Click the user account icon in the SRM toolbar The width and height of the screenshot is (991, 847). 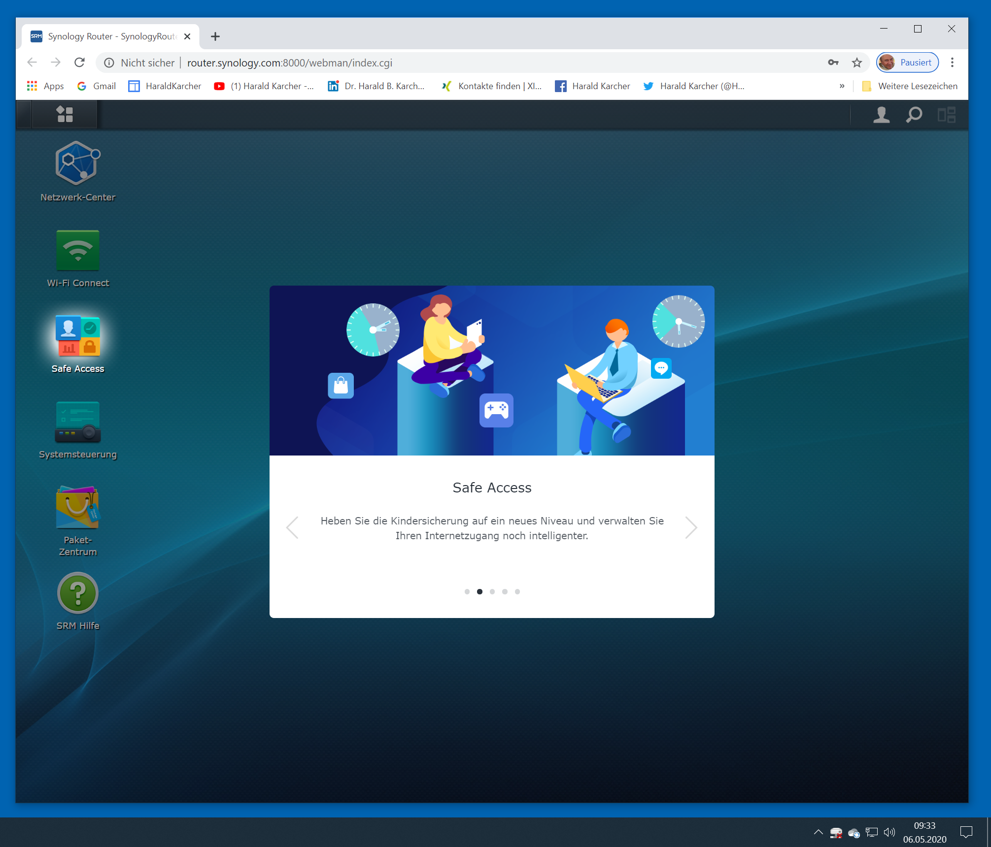(881, 115)
